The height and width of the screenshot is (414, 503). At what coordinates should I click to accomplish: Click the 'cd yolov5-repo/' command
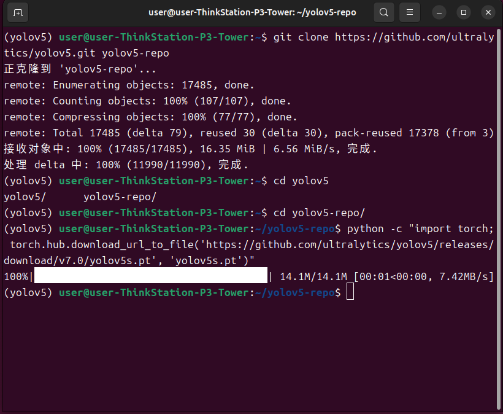(319, 213)
